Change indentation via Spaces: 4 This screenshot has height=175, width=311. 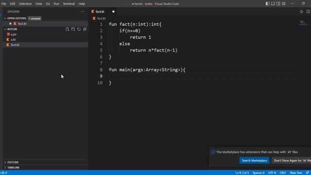click(259, 173)
